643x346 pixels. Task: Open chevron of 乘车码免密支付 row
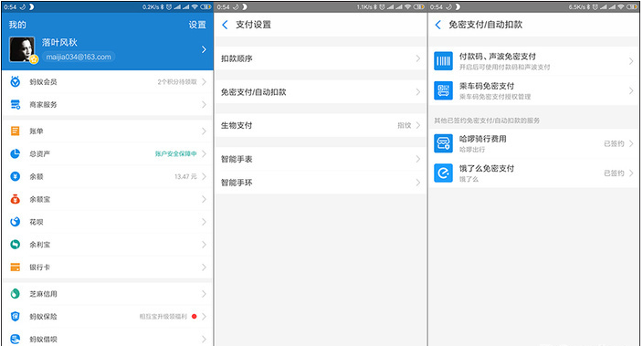click(x=631, y=90)
